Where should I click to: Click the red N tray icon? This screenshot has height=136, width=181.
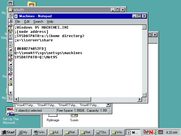151,132
